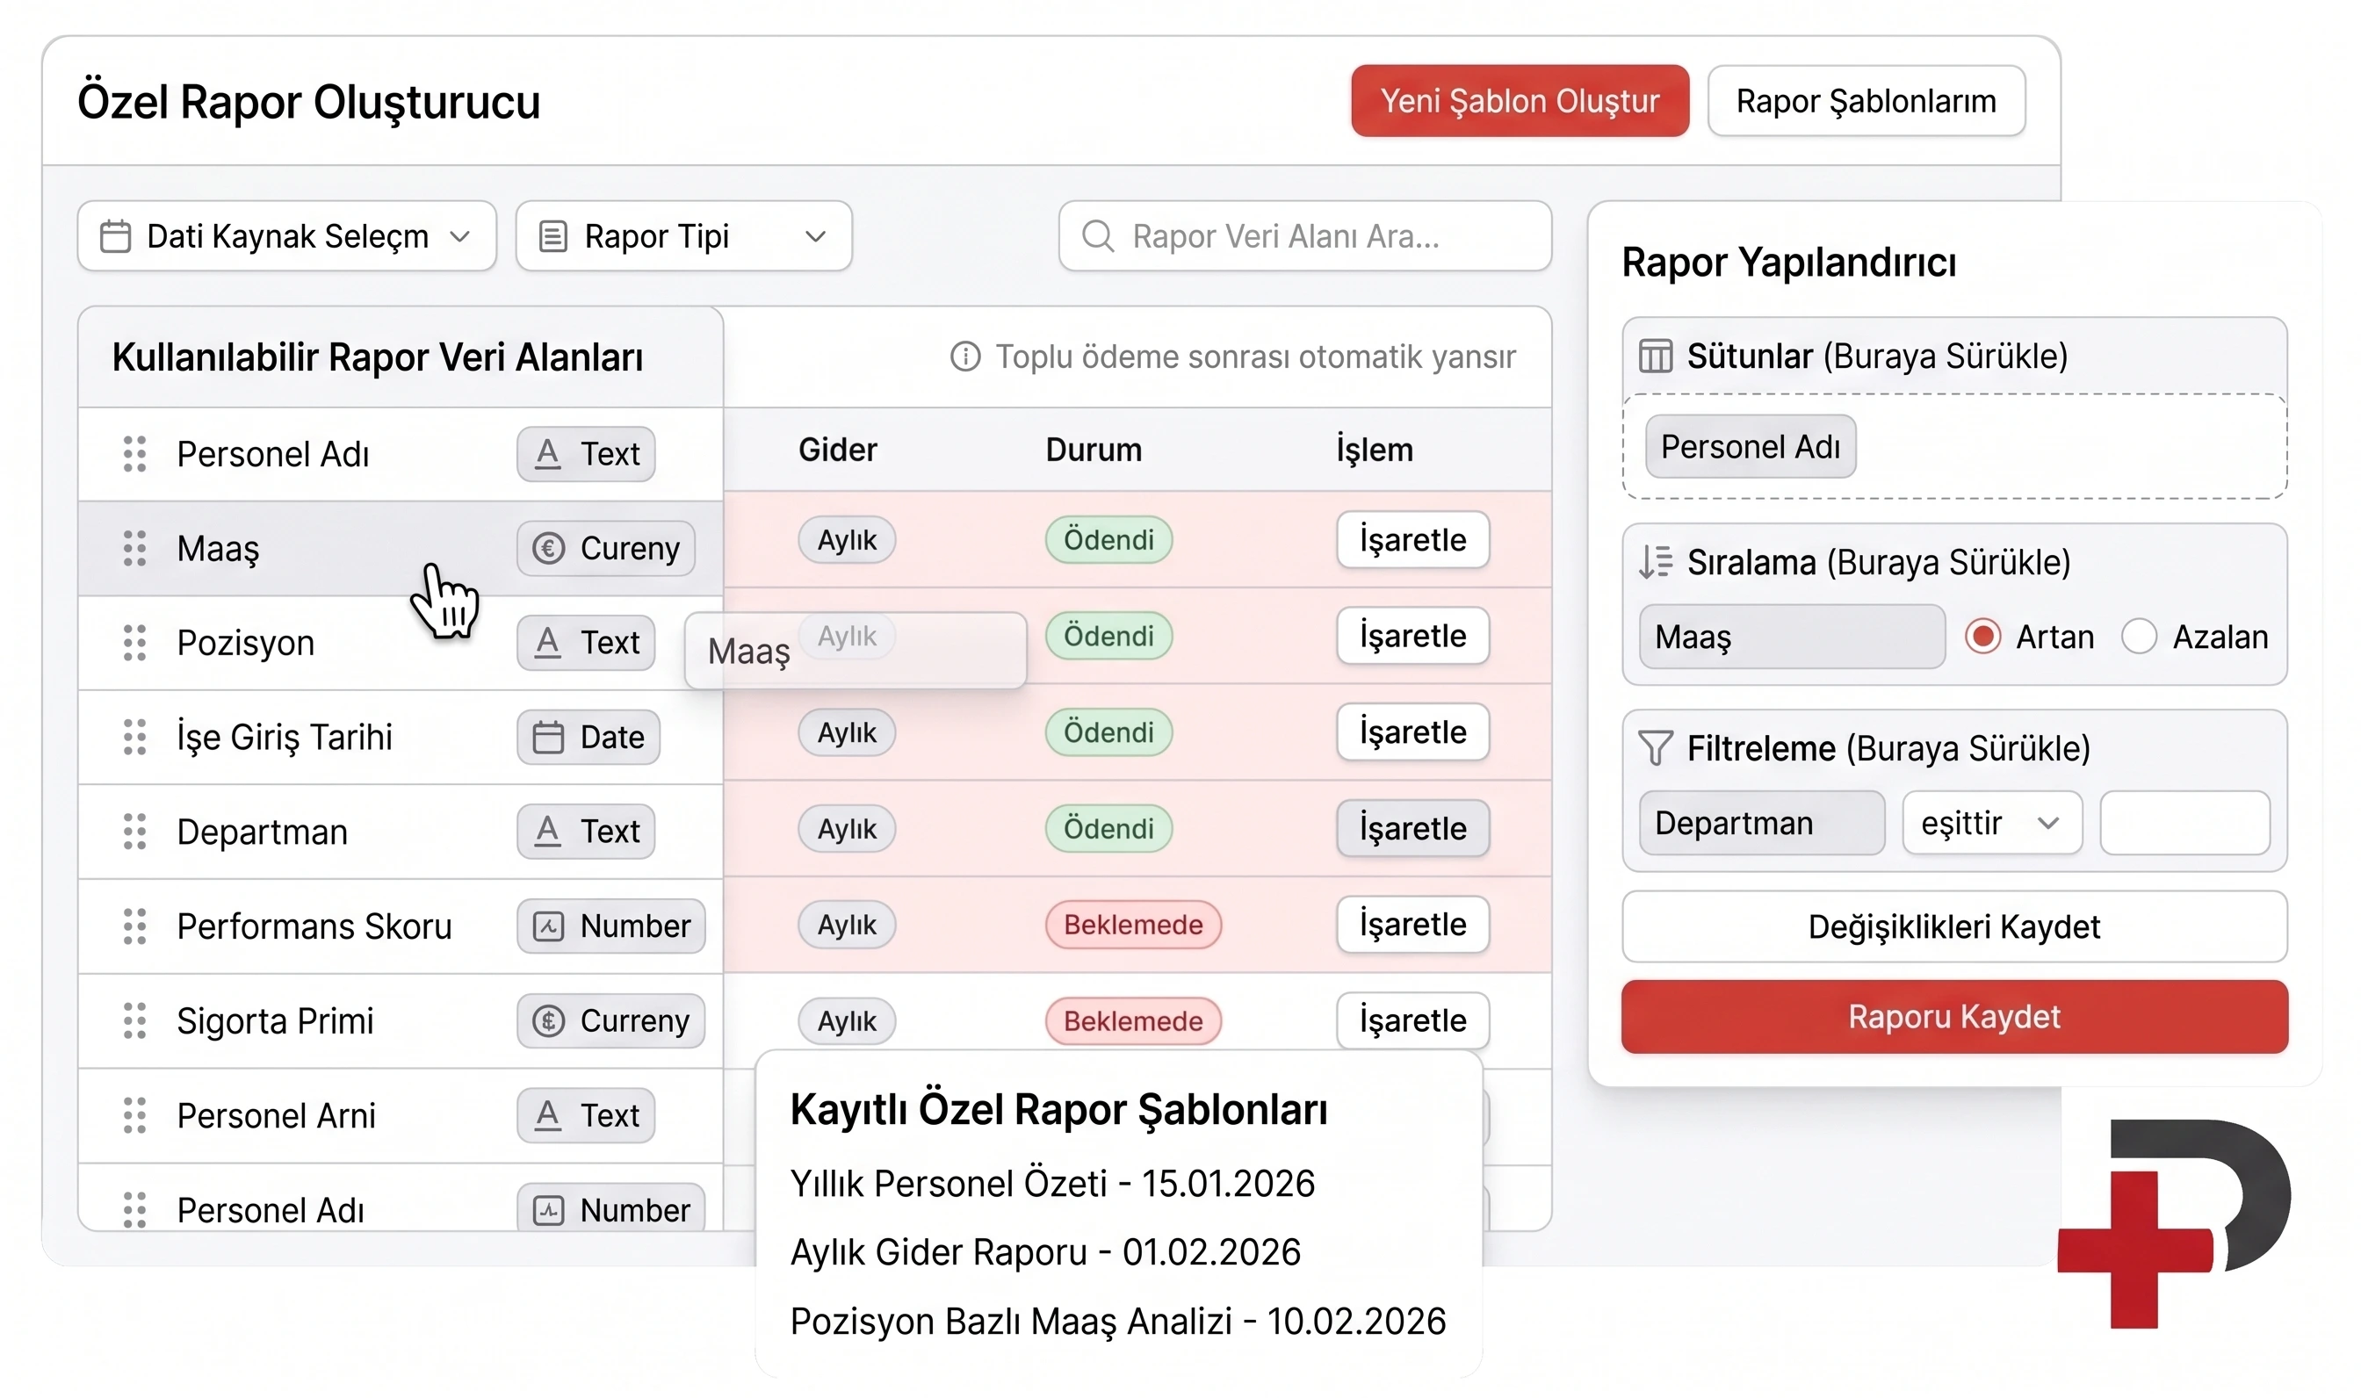Click the Departman filter chip
Viewport: 2361px width, 1398px height.
point(1762,824)
